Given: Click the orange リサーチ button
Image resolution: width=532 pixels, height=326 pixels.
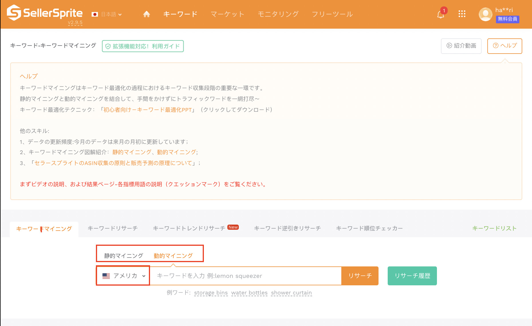Looking at the screenshot, I should point(360,276).
